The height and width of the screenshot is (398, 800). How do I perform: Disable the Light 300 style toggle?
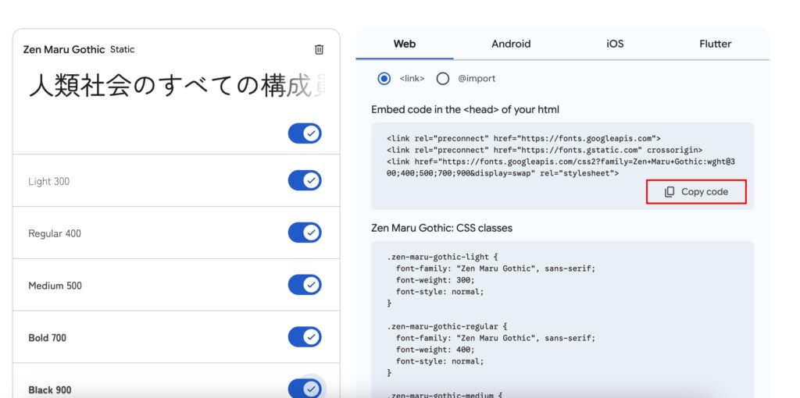tap(305, 181)
